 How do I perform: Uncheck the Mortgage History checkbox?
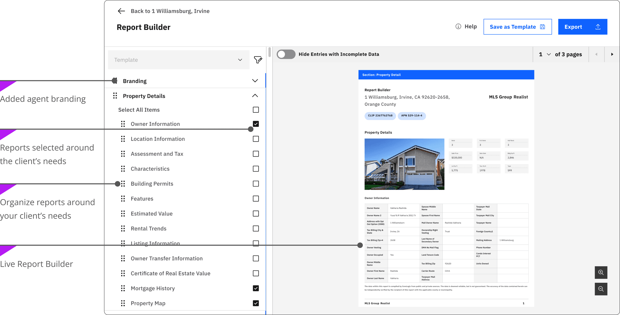(256, 288)
